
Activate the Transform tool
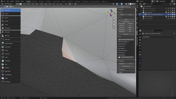(11, 28)
